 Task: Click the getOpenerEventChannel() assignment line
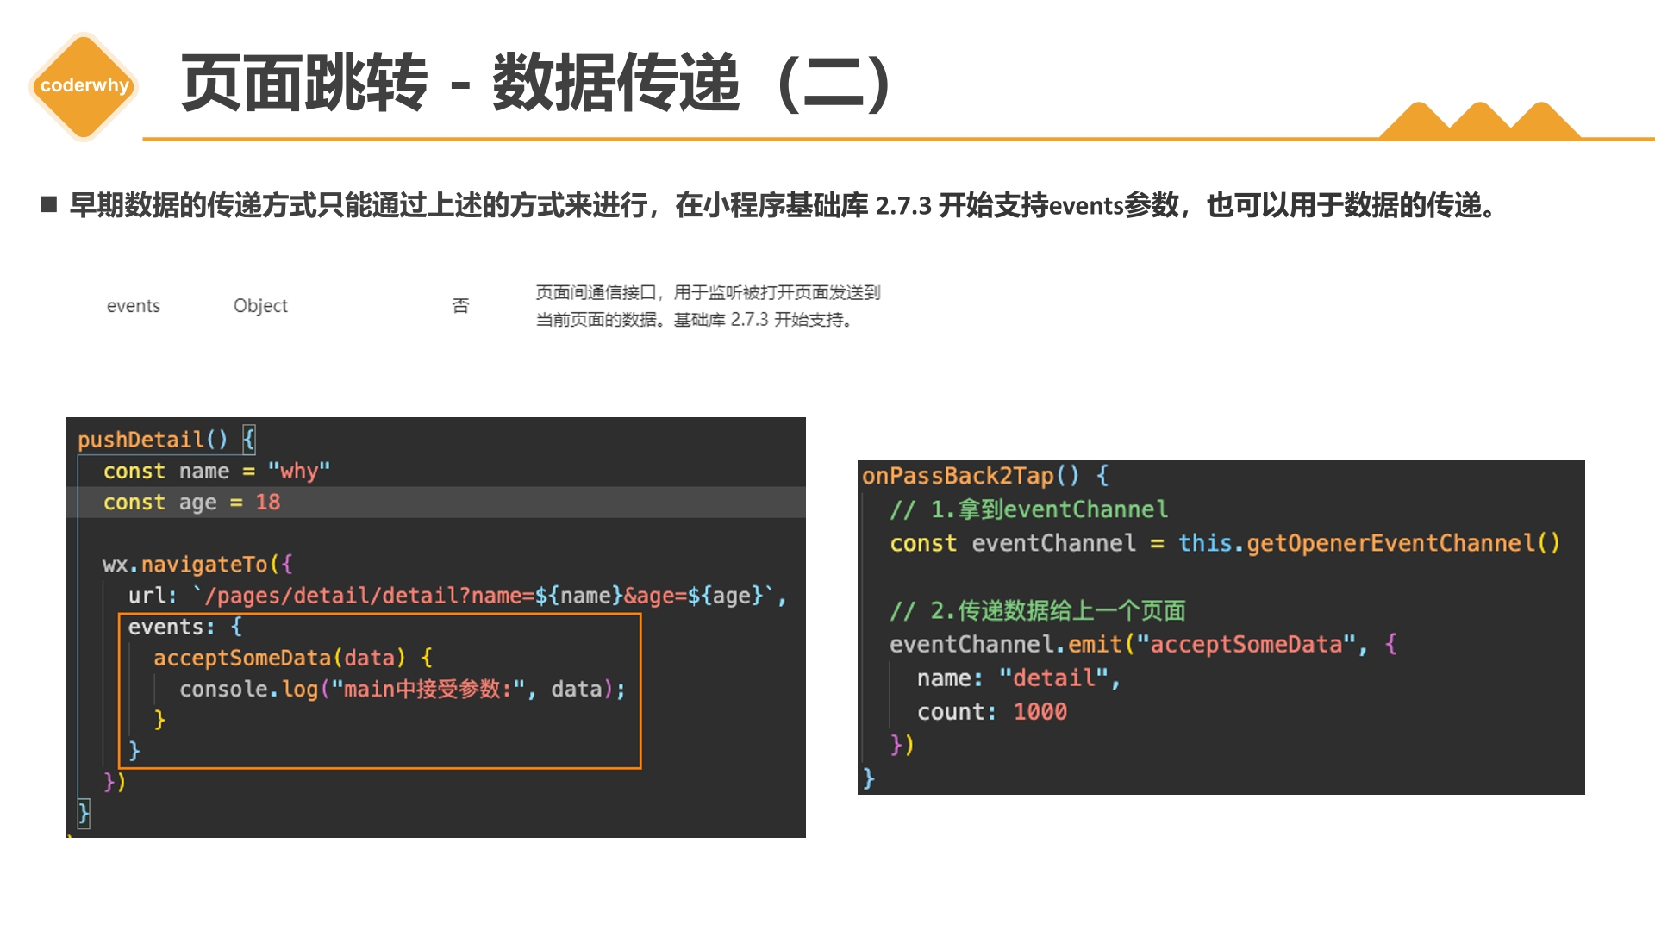click(1225, 543)
